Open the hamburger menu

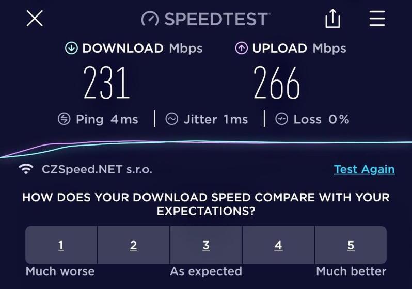click(377, 19)
